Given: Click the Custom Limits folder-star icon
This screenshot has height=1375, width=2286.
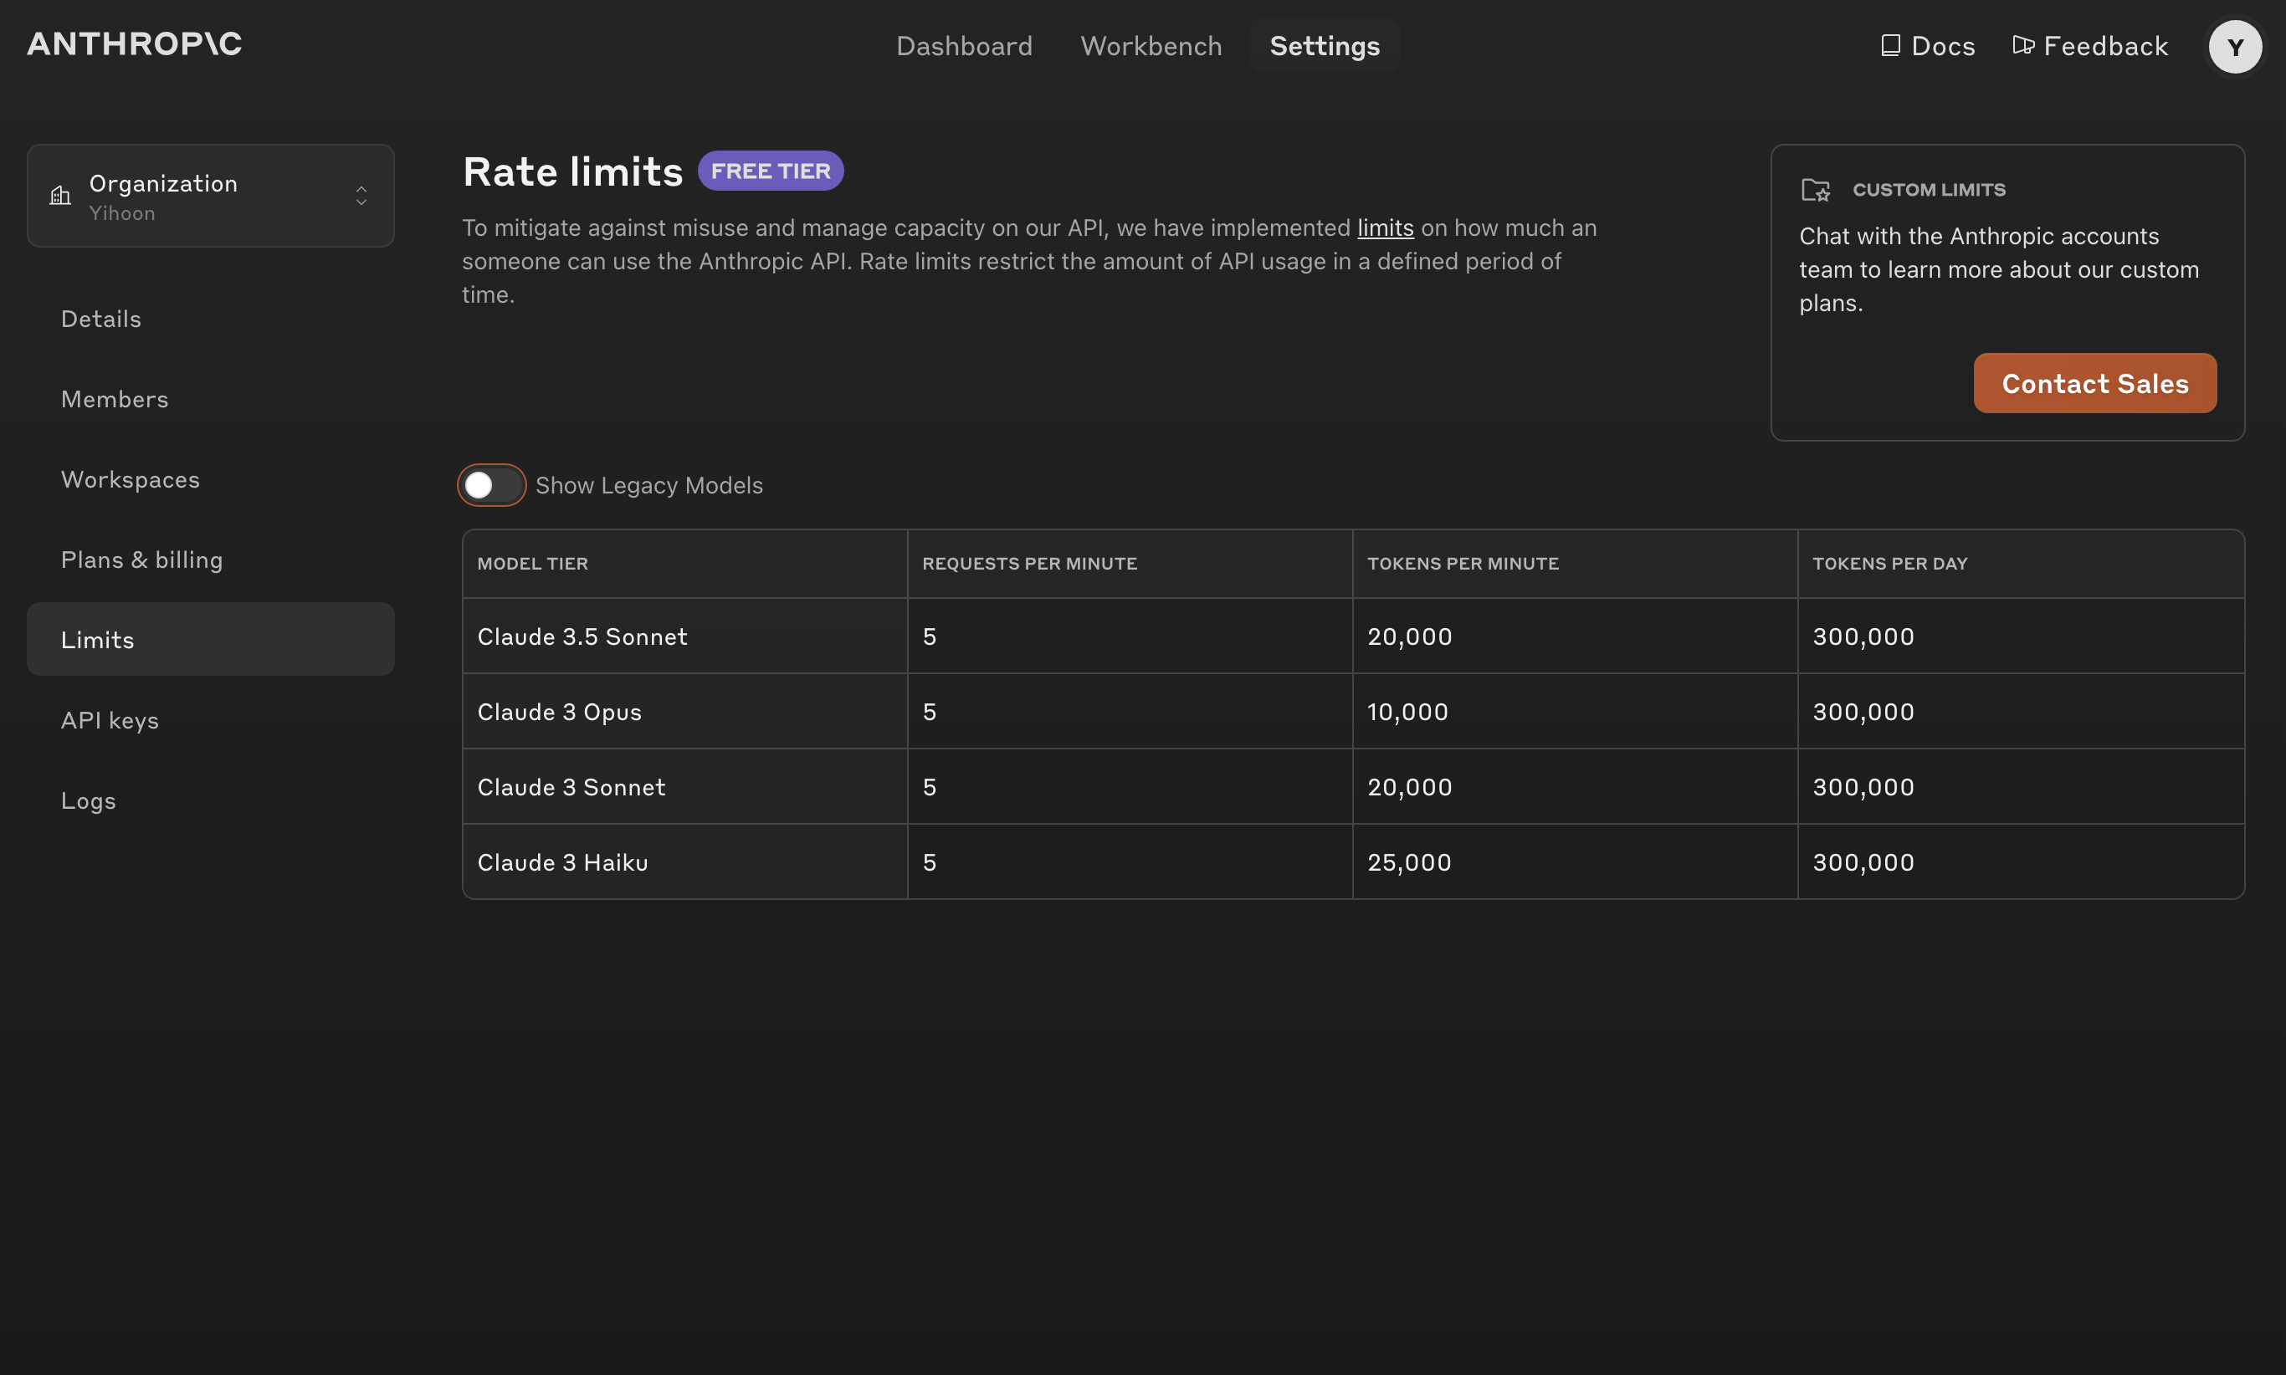Looking at the screenshot, I should click(1815, 190).
